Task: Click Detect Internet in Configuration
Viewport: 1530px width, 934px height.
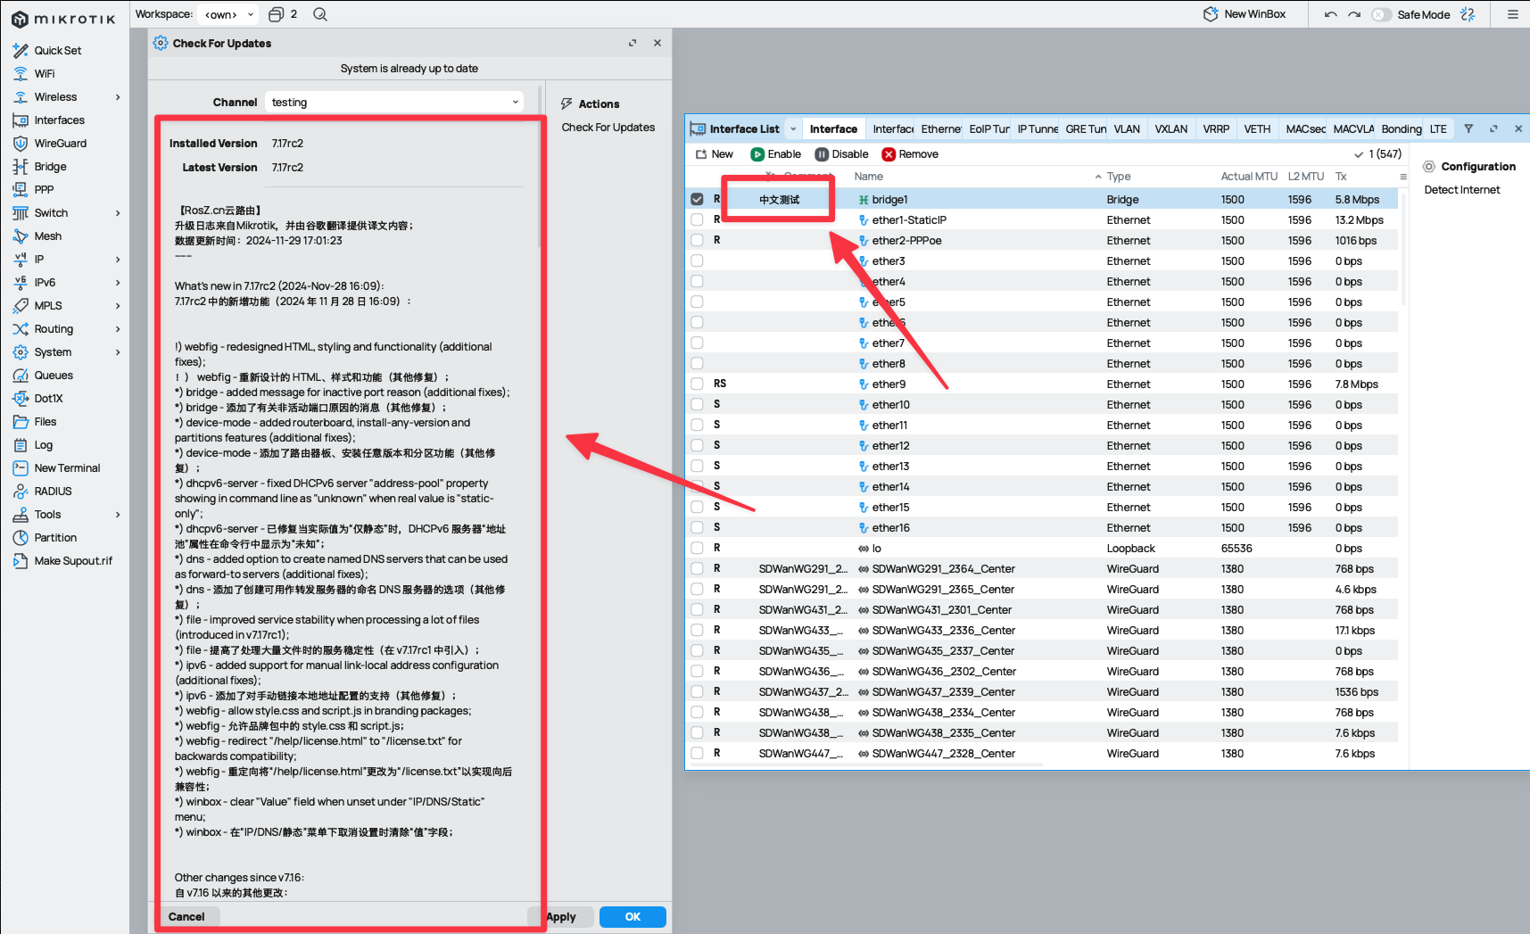Action: tap(1461, 190)
